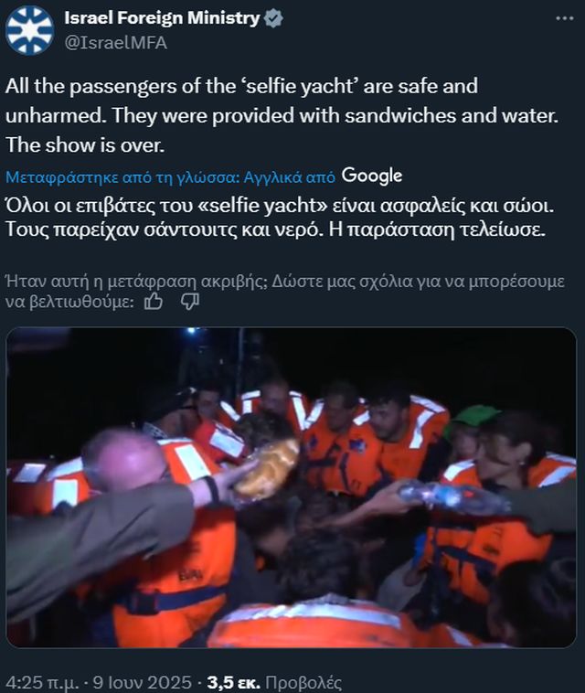The width and height of the screenshot is (585, 693).
Task: Click the 9 Ιουν 2025 post date
Action: (142, 683)
